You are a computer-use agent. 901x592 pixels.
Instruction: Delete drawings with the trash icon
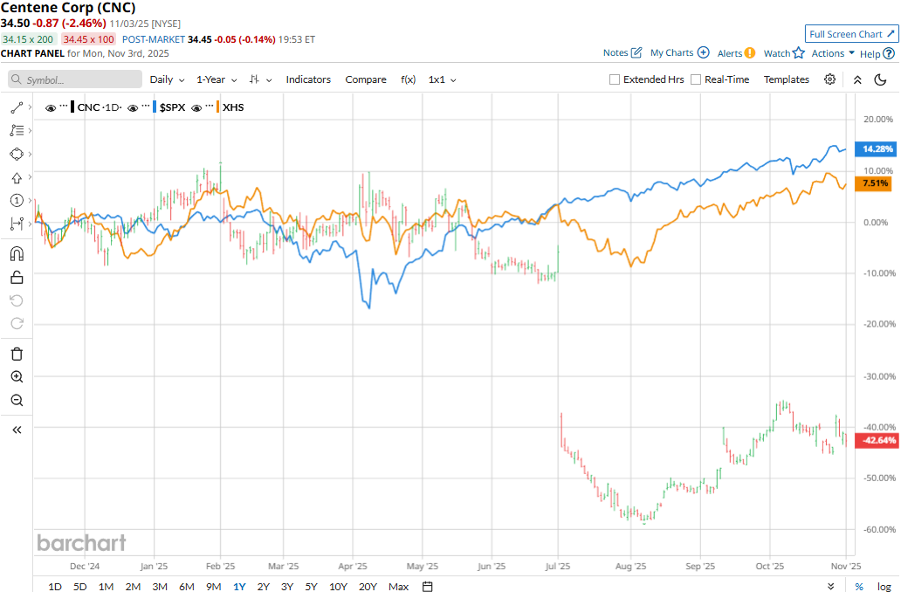pyautogui.click(x=17, y=354)
